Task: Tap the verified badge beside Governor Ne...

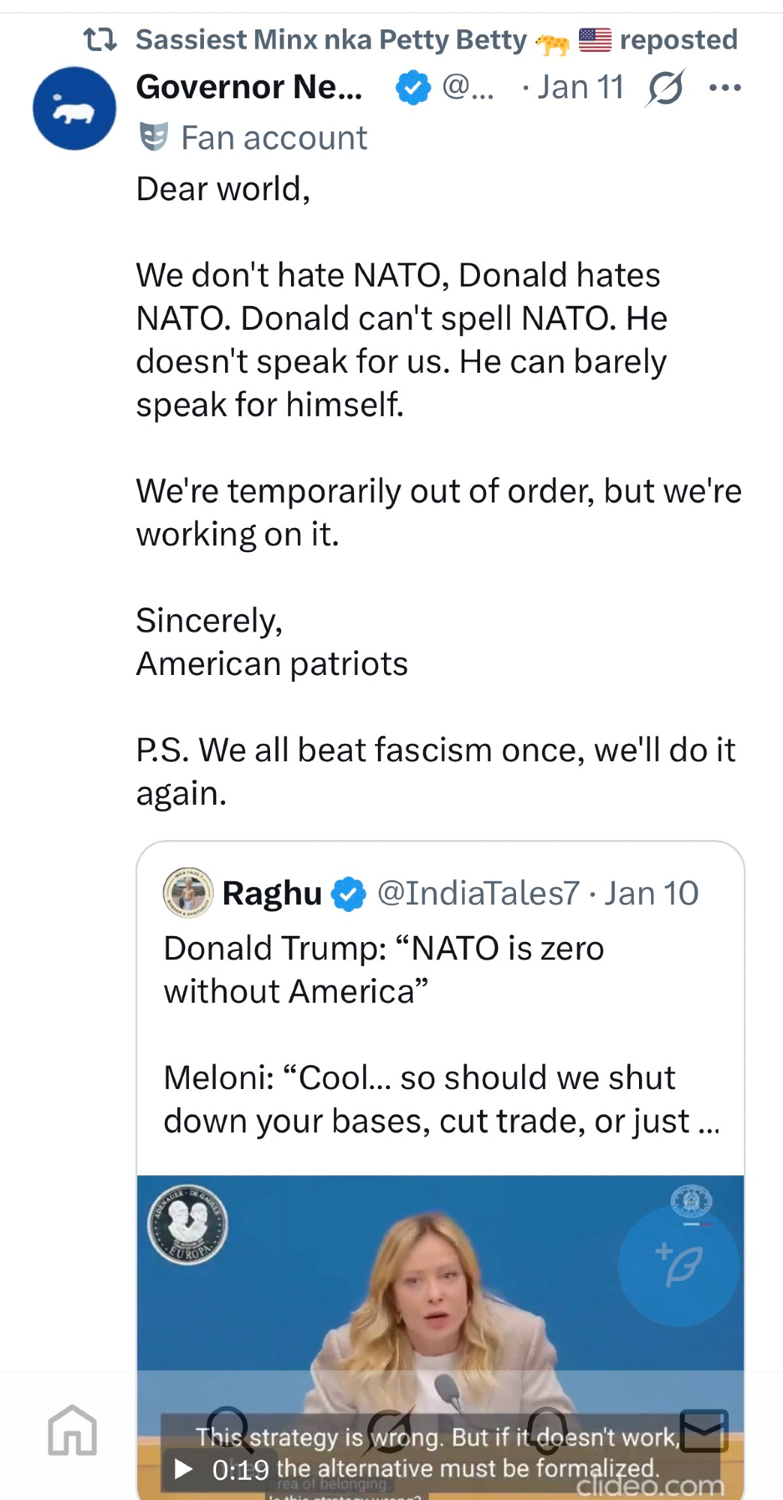Action: (413, 88)
